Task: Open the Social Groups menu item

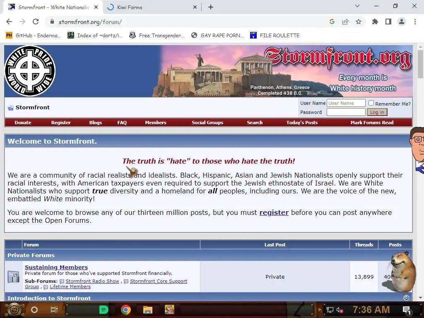Action: coord(207,123)
